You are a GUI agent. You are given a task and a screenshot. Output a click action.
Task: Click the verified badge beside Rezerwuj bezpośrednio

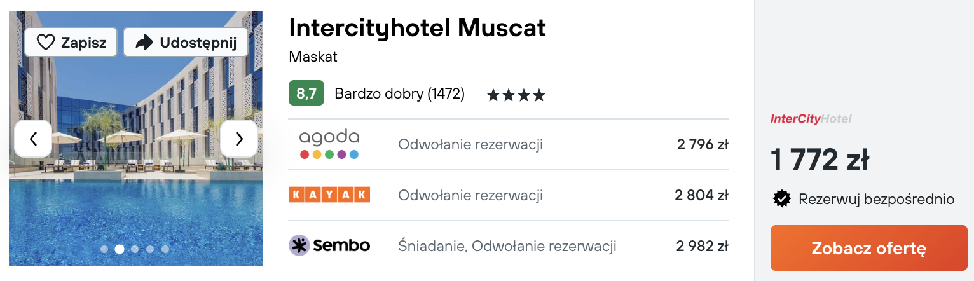[781, 199]
